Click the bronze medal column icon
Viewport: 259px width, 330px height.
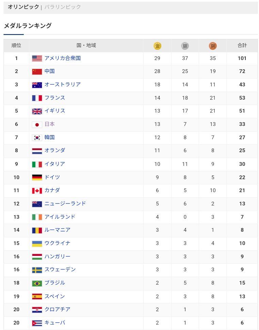pos(213,46)
